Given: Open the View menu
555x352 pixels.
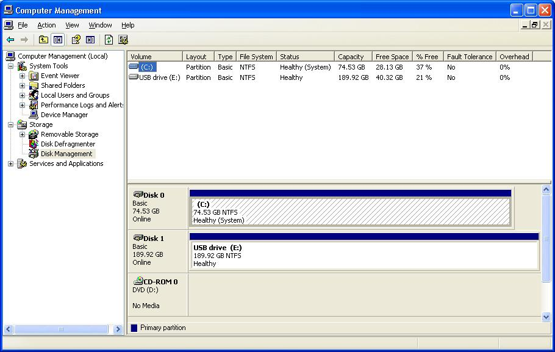Looking at the screenshot, I should [72, 25].
